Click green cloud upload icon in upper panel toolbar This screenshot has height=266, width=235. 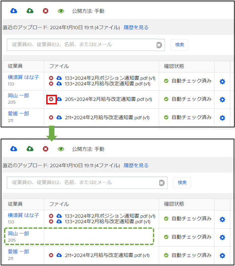tap(30, 11)
